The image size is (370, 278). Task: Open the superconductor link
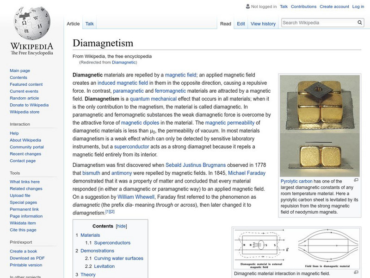tap(132, 146)
